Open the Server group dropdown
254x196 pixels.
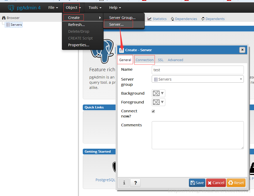pos(198,79)
